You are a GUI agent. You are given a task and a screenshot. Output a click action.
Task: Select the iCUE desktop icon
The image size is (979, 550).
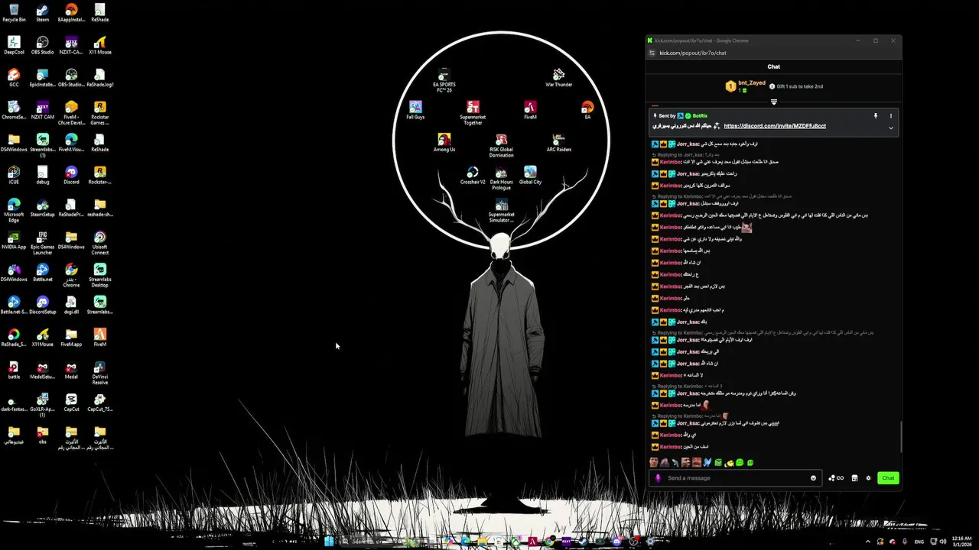14,175
